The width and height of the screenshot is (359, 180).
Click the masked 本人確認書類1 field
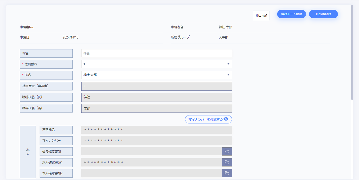[x=151, y=162]
